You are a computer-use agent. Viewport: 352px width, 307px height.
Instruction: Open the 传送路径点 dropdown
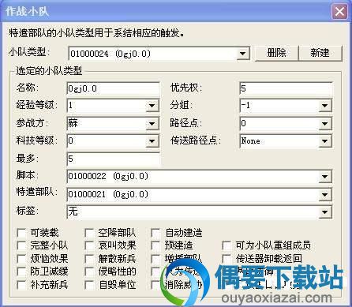tap(325, 141)
